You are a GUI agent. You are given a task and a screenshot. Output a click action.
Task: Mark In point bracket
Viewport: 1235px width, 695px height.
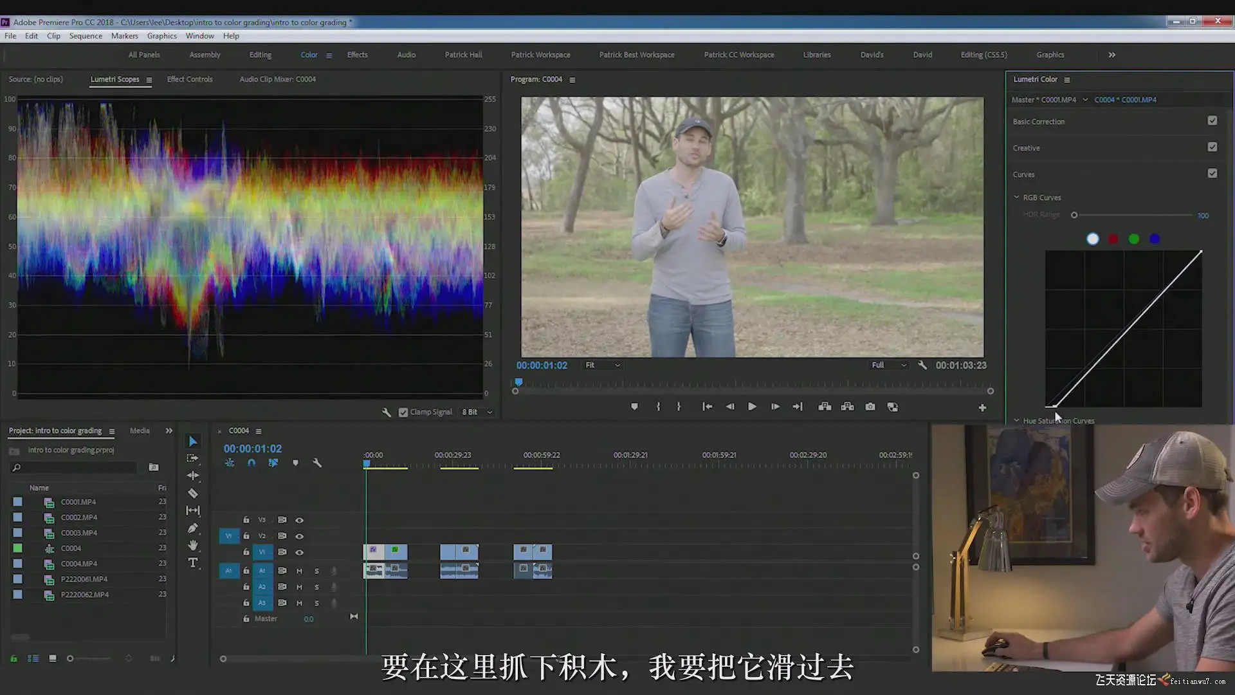click(x=658, y=407)
